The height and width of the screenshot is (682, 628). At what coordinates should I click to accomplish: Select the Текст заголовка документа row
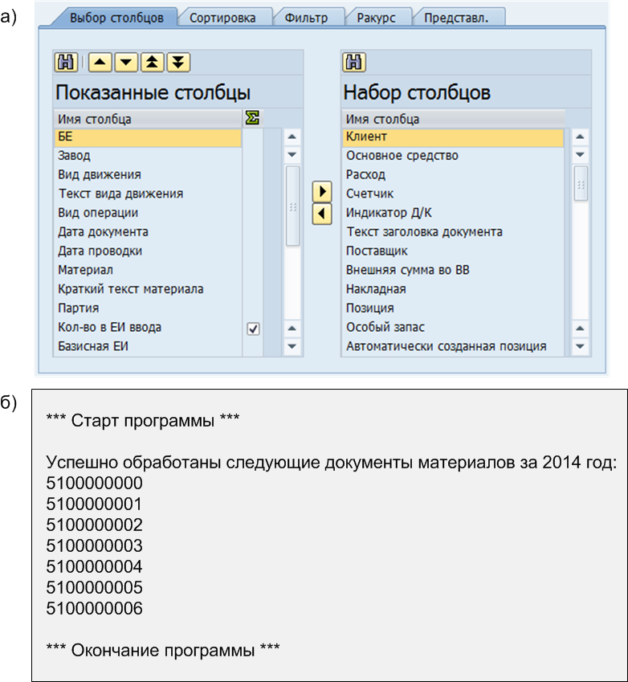453,232
